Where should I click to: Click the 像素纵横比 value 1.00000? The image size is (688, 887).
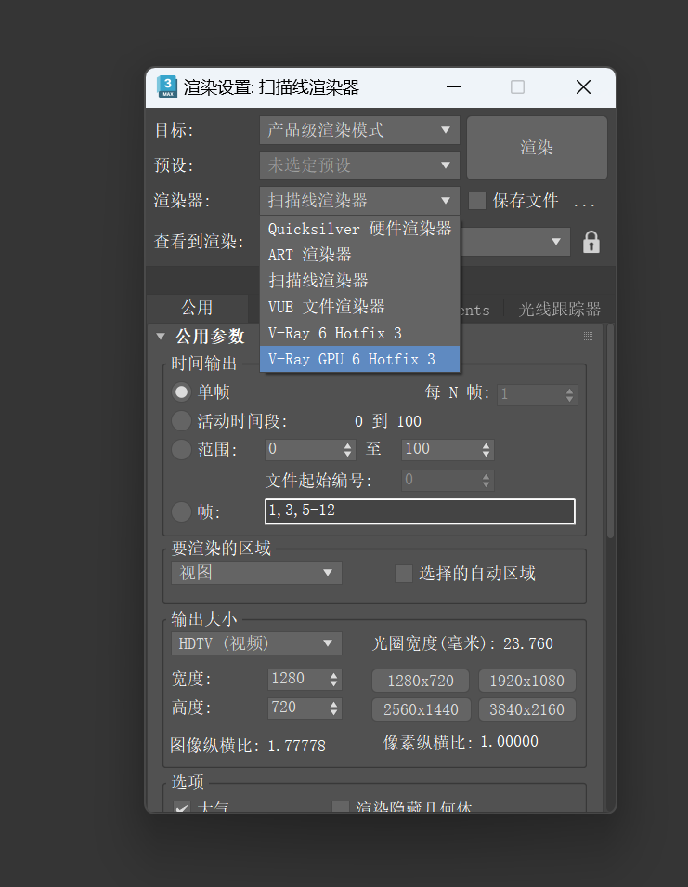pyautogui.click(x=510, y=742)
